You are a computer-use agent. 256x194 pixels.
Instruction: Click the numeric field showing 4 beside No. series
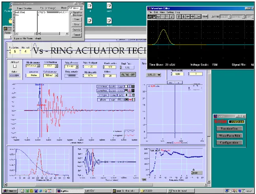point(25,51)
